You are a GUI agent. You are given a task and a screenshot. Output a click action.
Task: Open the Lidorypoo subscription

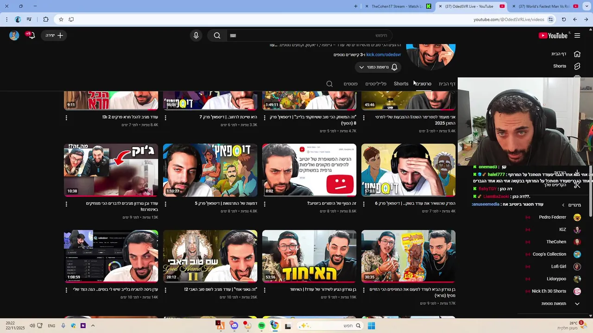click(x=554, y=279)
